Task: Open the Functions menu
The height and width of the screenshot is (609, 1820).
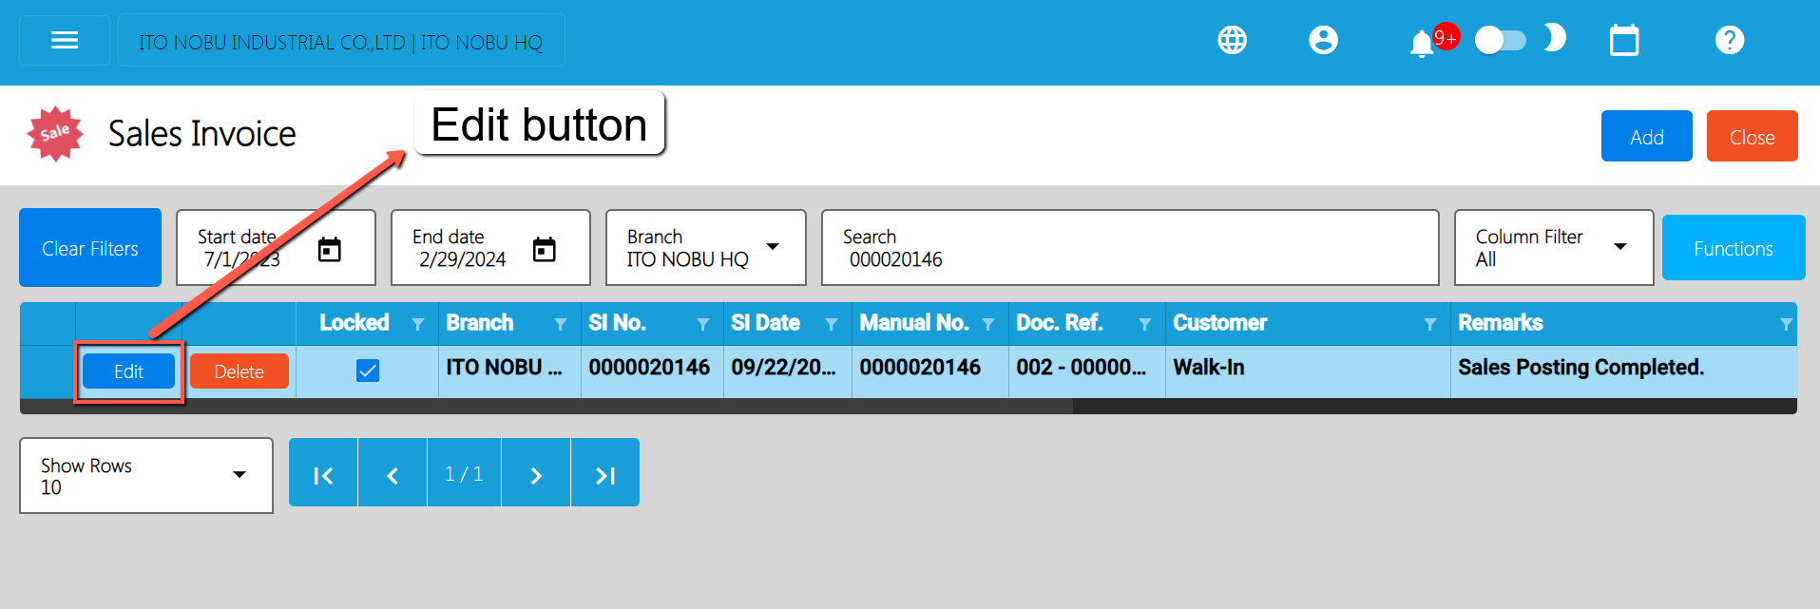Action: tap(1733, 248)
